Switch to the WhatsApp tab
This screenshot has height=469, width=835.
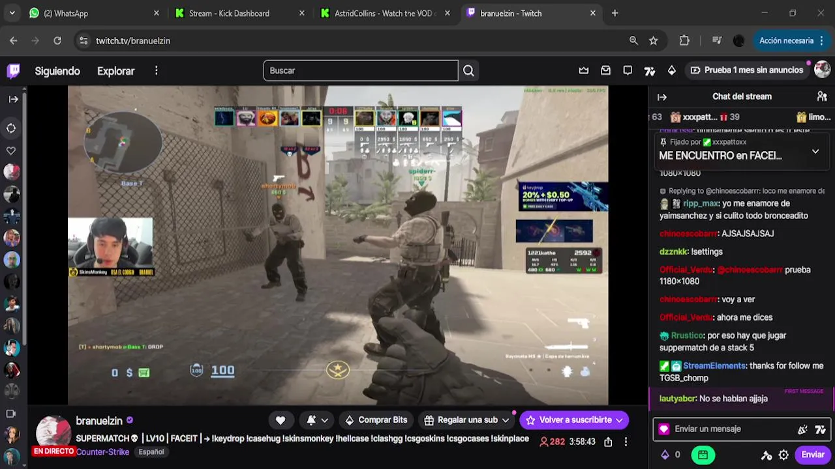coord(95,13)
